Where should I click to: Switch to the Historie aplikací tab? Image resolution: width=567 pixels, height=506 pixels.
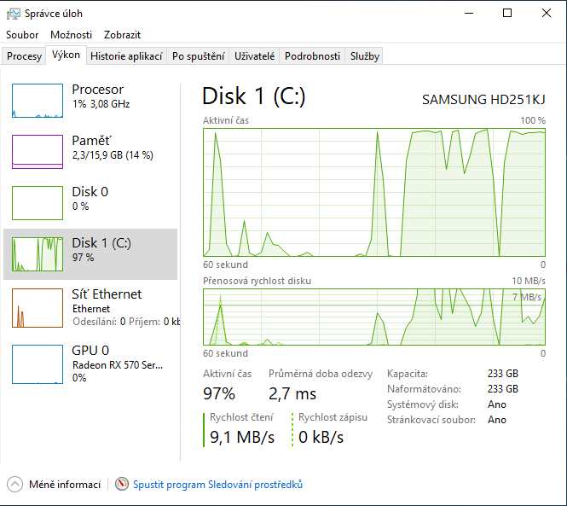126,56
